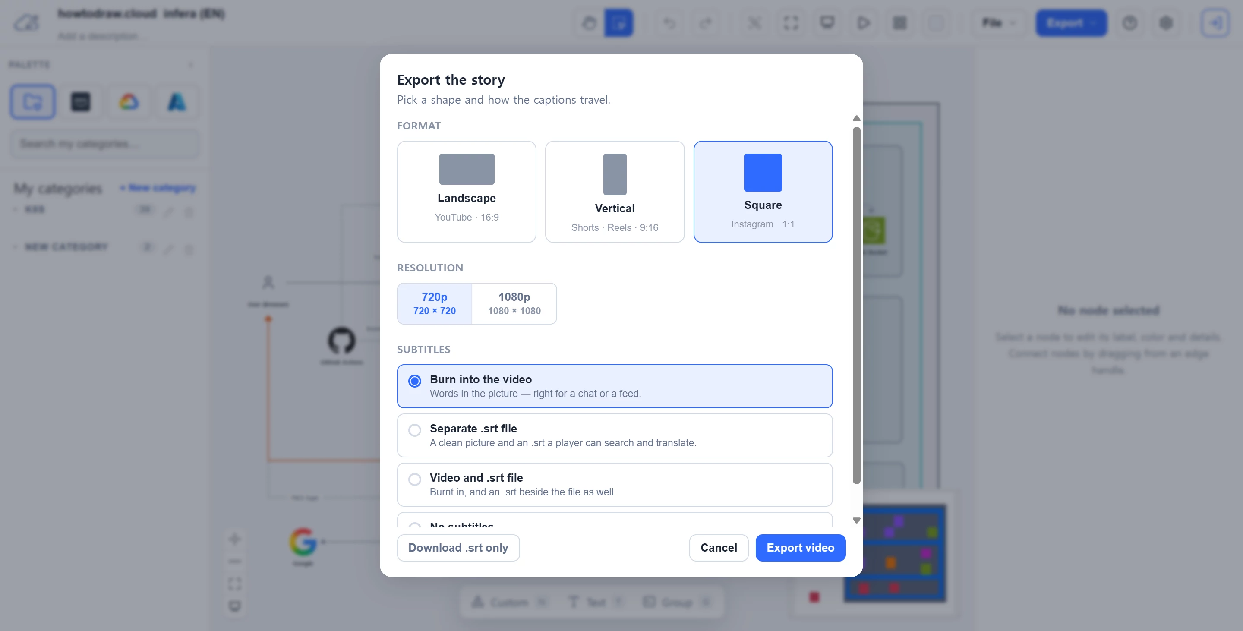Zoom out with the minus canvas control

[x=235, y=561]
